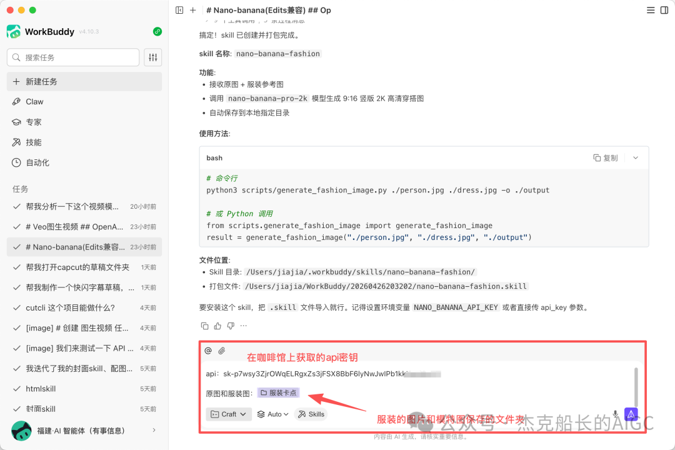Click the api key text in input box
The image size is (675, 450).
point(323,374)
